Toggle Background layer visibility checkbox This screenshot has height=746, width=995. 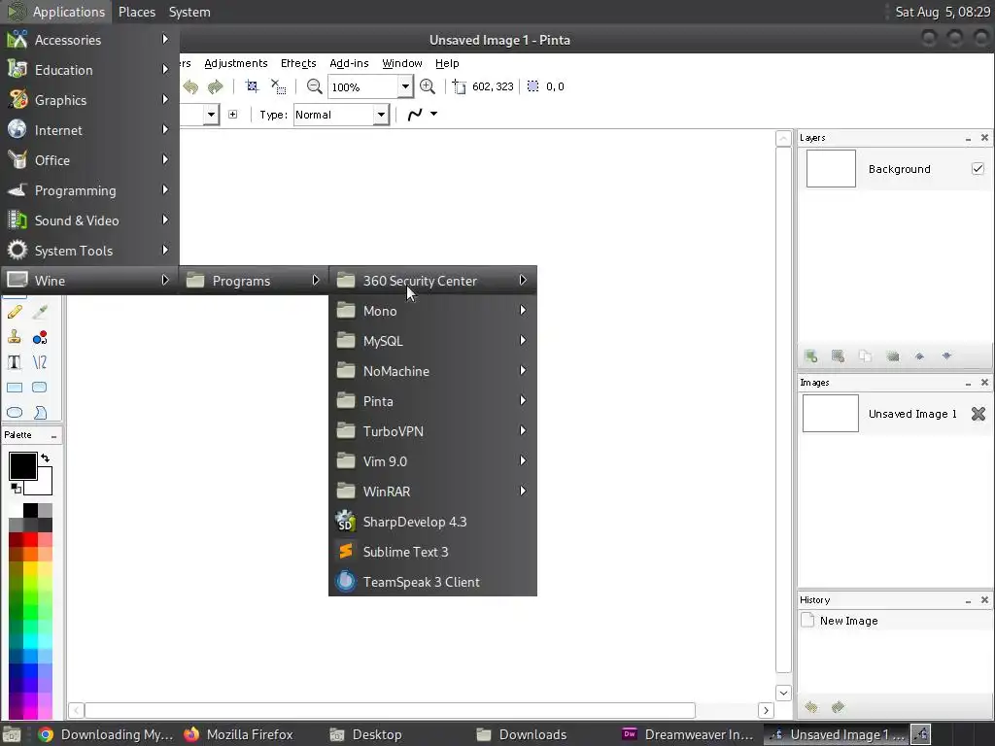click(x=978, y=169)
